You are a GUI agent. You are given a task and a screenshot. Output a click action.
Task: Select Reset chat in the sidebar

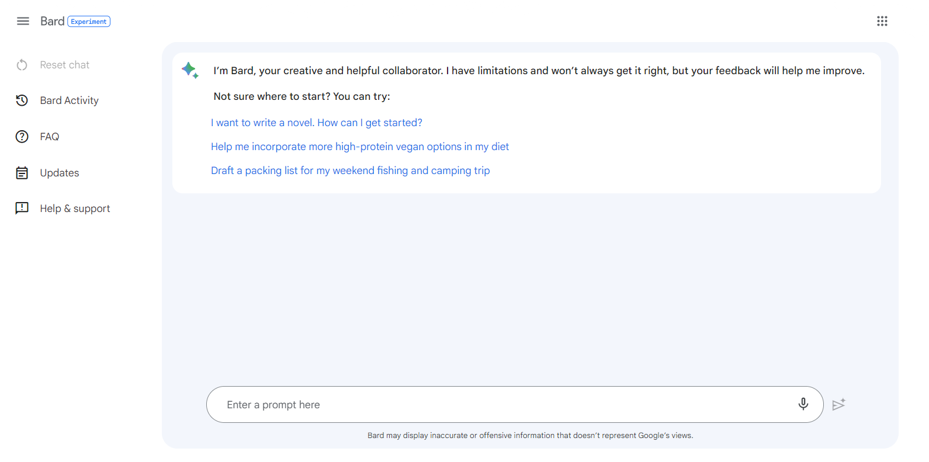(x=65, y=65)
